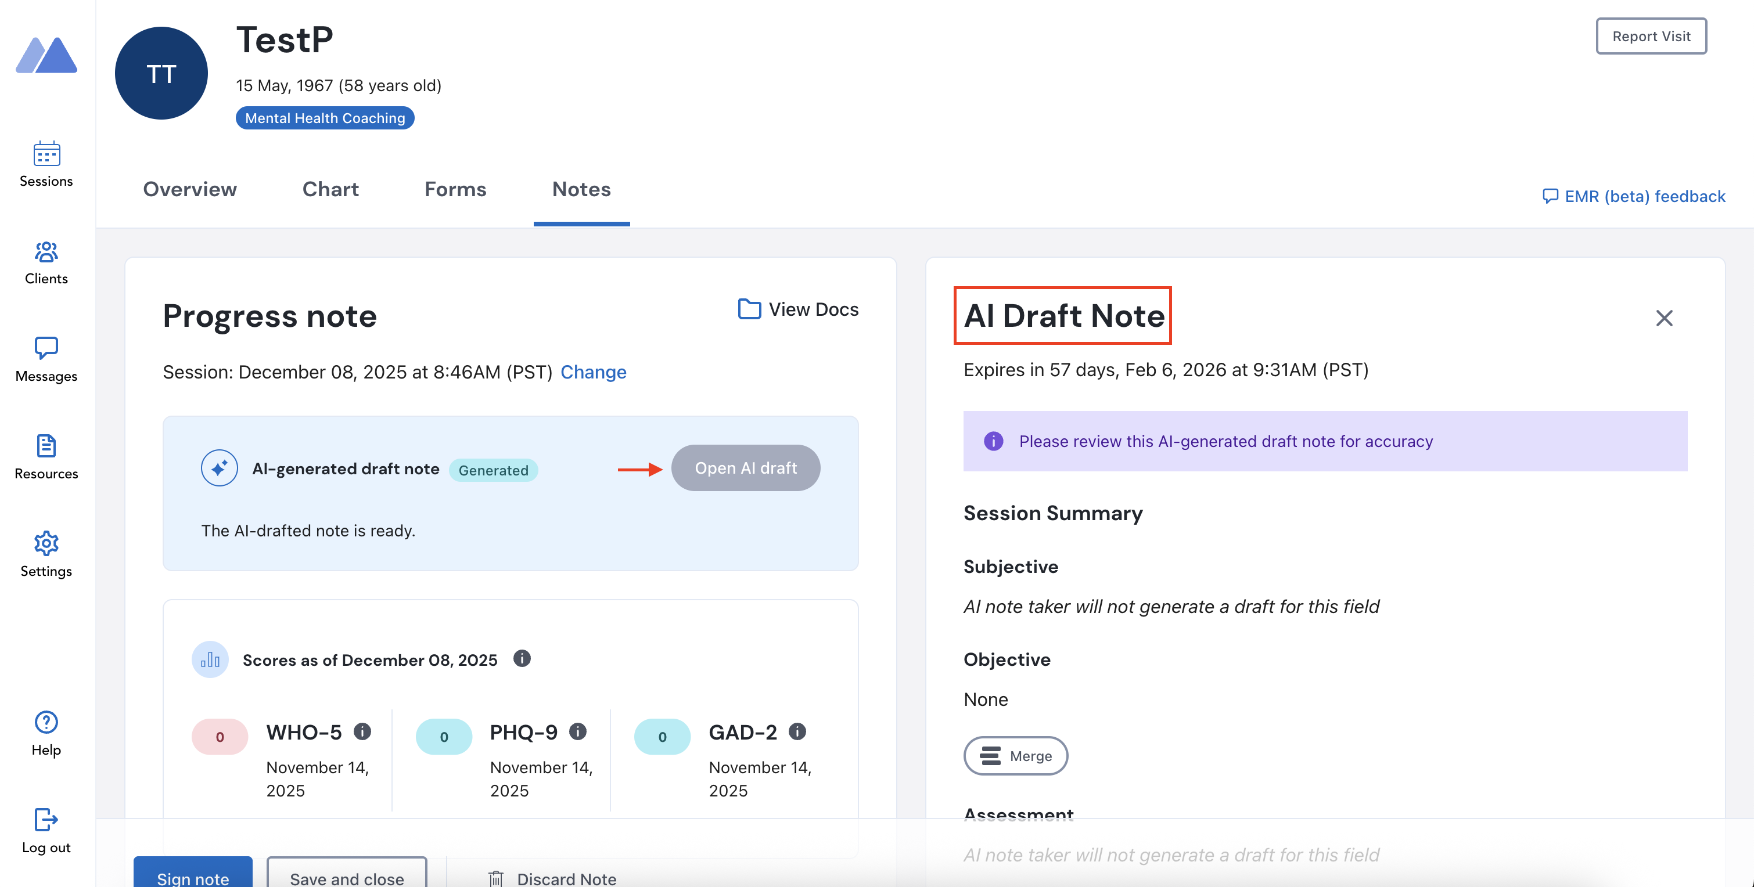The width and height of the screenshot is (1754, 887).
Task: Click the Help question mark icon
Action: (46, 722)
